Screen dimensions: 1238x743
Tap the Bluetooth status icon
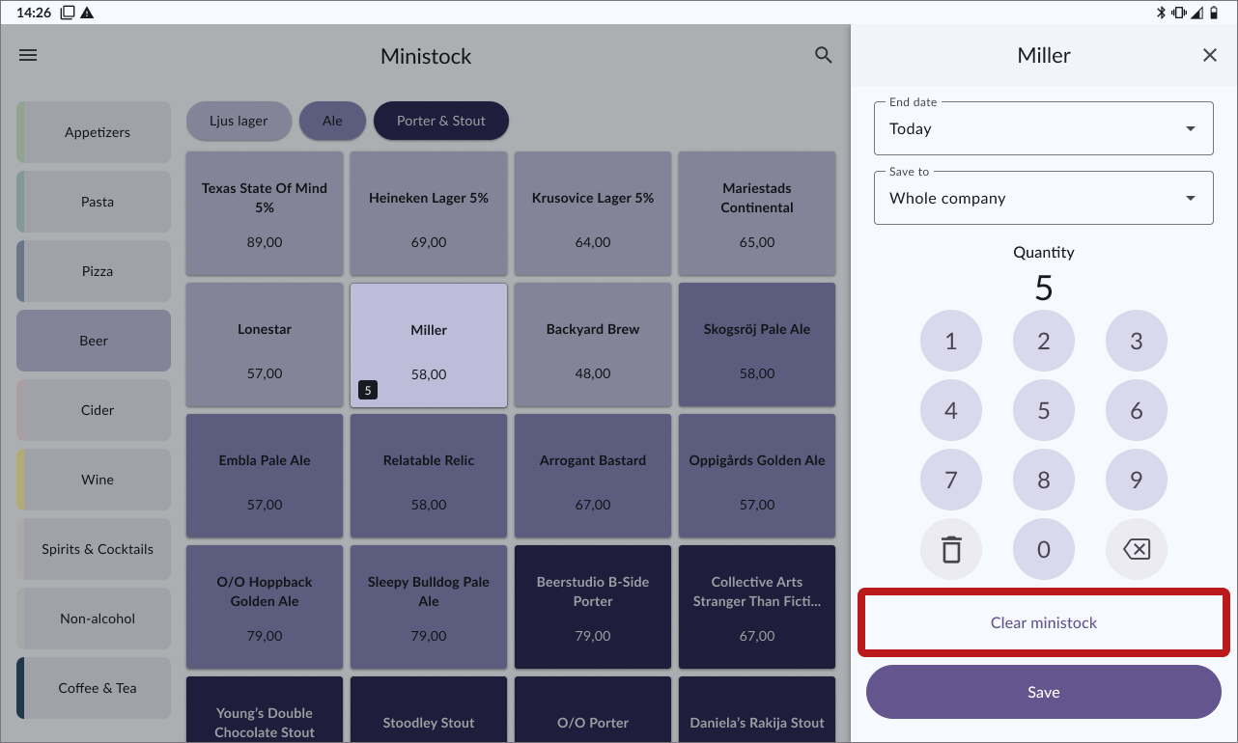click(1162, 13)
